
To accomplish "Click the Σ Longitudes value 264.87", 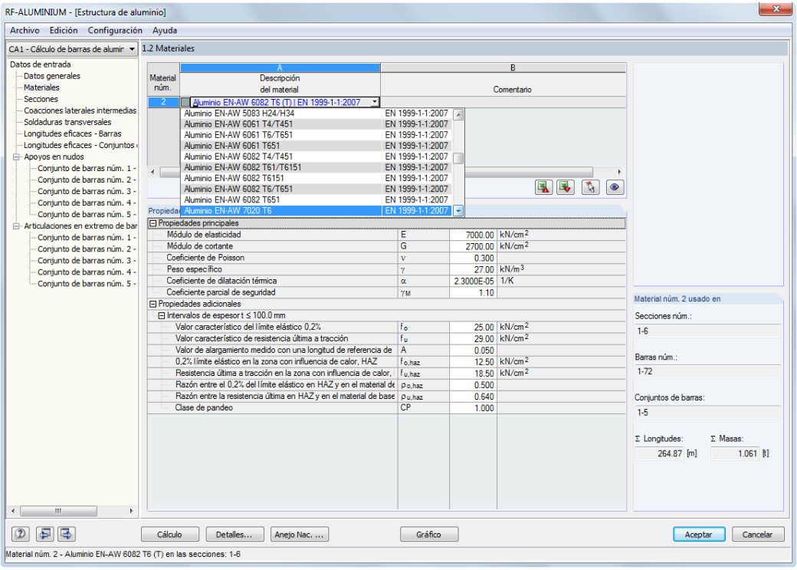I will (659, 453).
